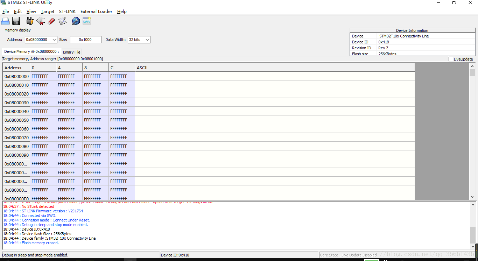This screenshot has height=261, width=478.
Task: Click the "Flash memory erased." log line
Action: [x=31, y=243]
